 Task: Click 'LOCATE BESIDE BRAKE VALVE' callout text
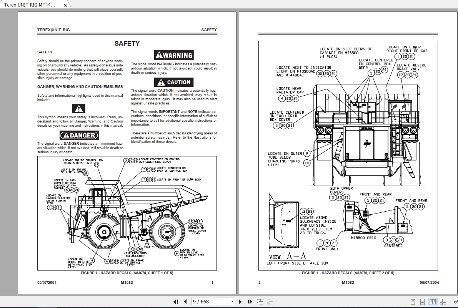(411, 67)
